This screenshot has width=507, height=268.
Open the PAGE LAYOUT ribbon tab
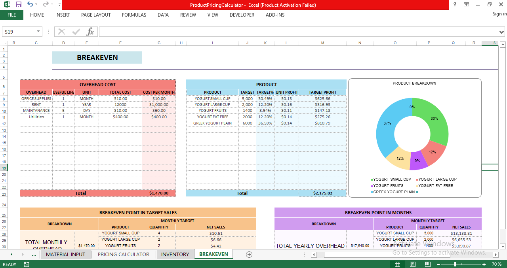pyautogui.click(x=96, y=15)
